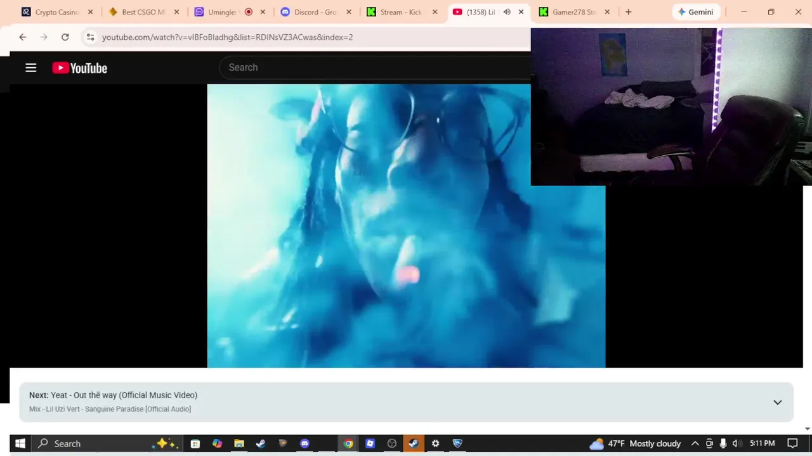The width and height of the screenshot is (812, 456).
Task: Open the volume speaker tray icon
Action: pos(737,443)
